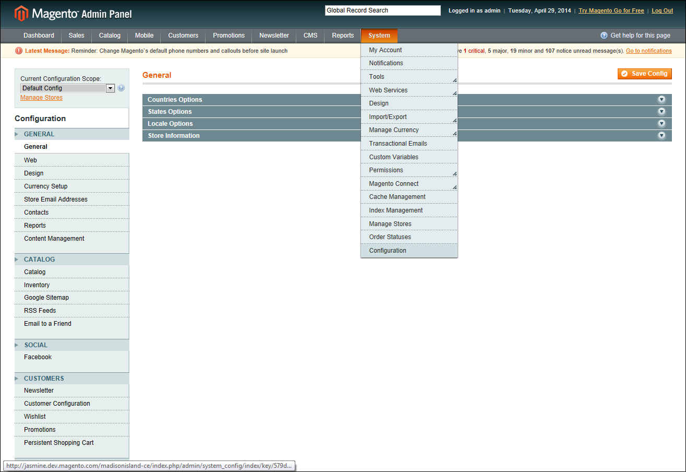This screenshot has width=686, height=472.
Task: Open Try Magento Go for Free link
Action: [x=611, y=10]
